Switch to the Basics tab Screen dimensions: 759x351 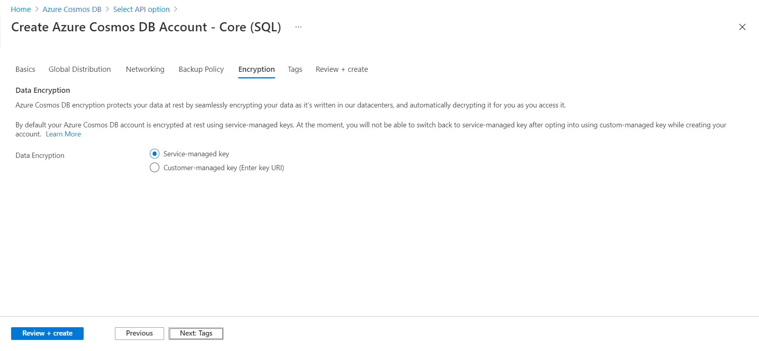pos(25,69)
